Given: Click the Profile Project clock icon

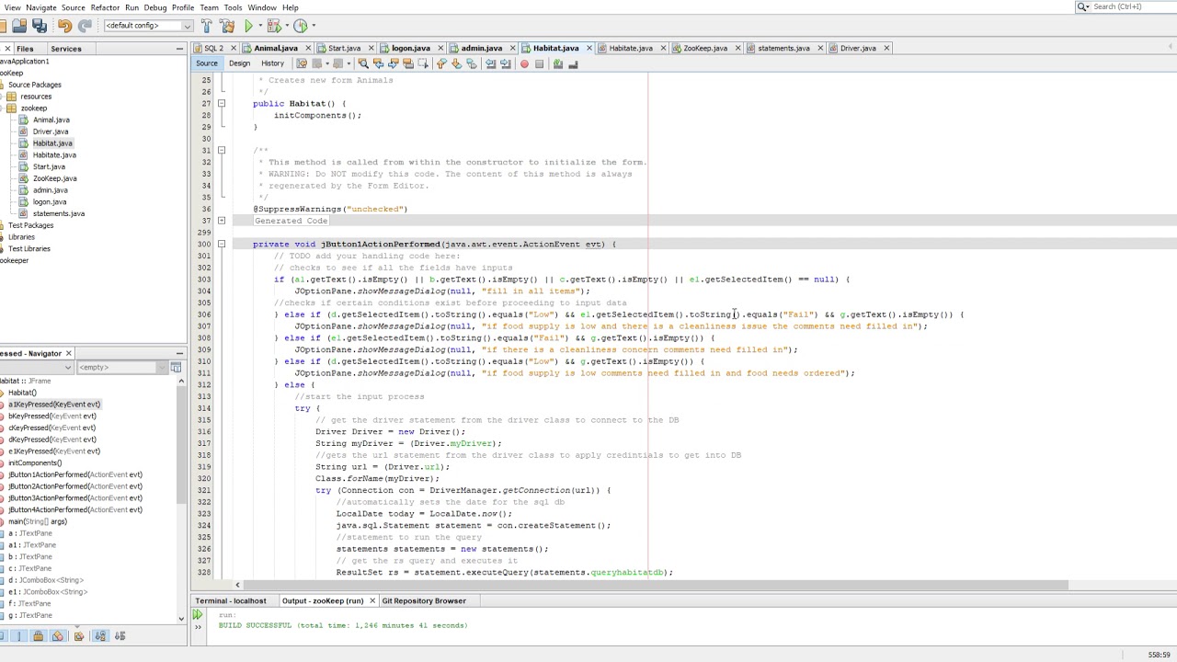Looking at the screenshot, I should 300,26.
